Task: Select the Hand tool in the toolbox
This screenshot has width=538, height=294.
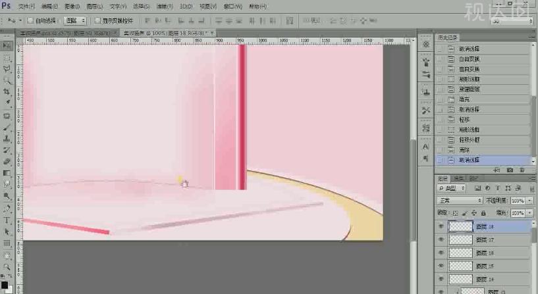Action: tap(7, 255)
